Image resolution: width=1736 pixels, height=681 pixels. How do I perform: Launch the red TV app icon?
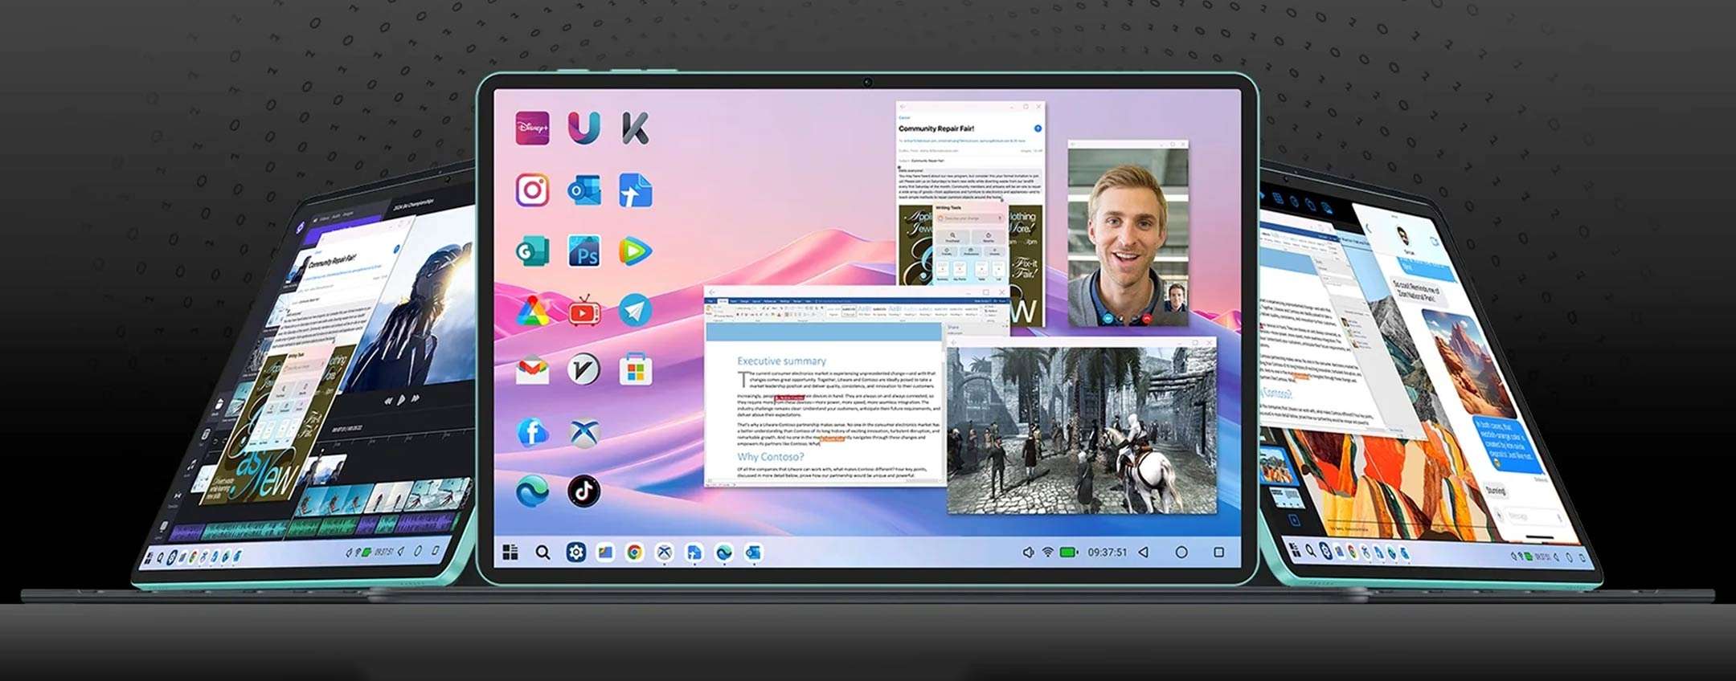[x=584, y=311]
